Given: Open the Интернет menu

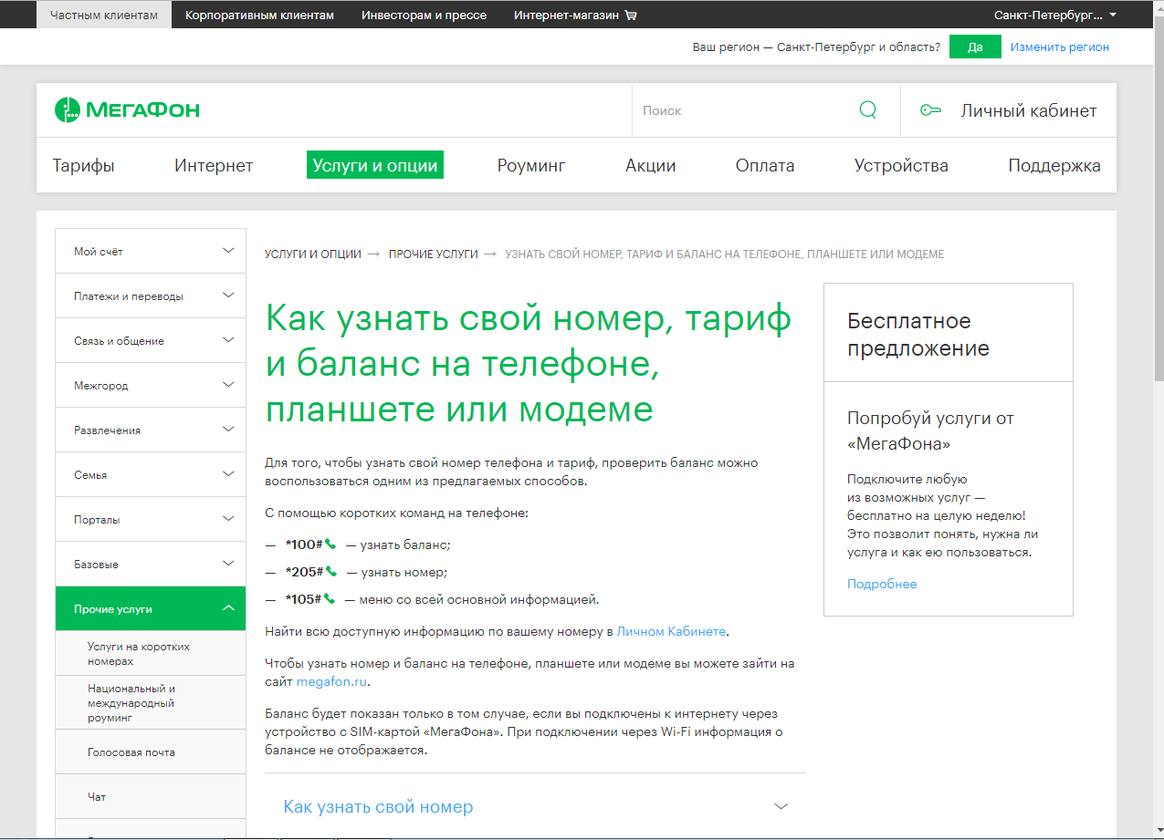Looking at the screenshot, I should point(214,165).
